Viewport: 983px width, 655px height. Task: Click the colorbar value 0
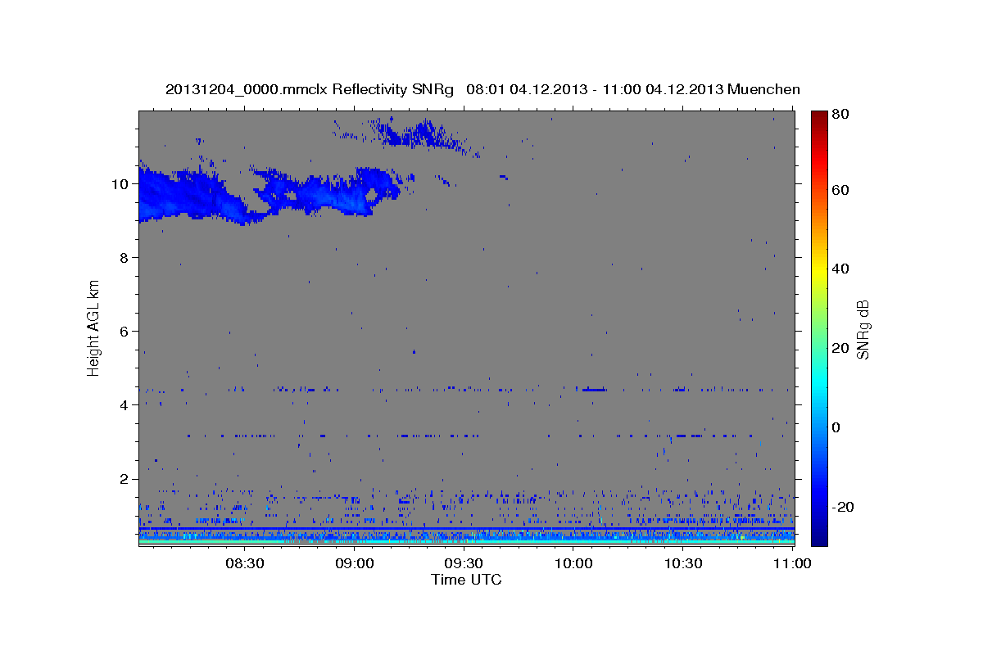[x=836, y=427]
